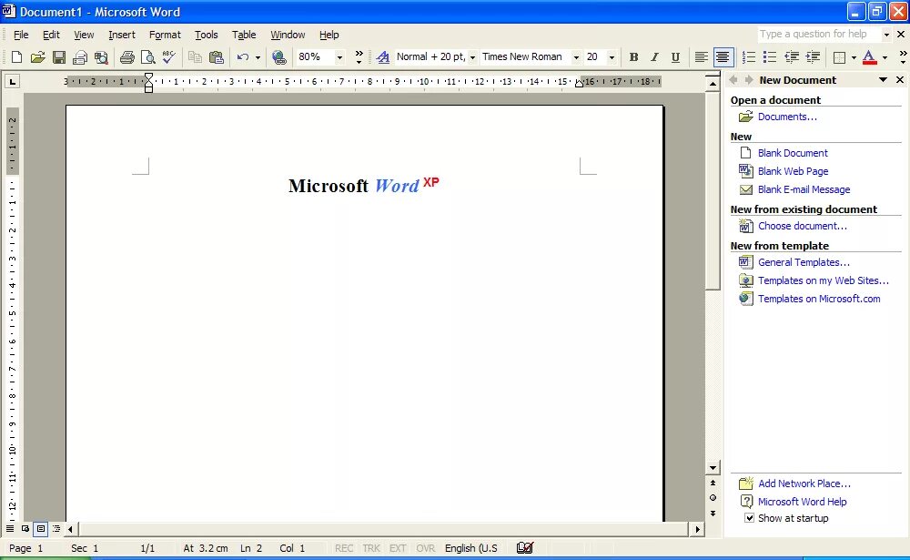The width and height of the screenshot is (910, 560).
Task: Click the Increase Indent icon
Action: (x=813, y=57)
